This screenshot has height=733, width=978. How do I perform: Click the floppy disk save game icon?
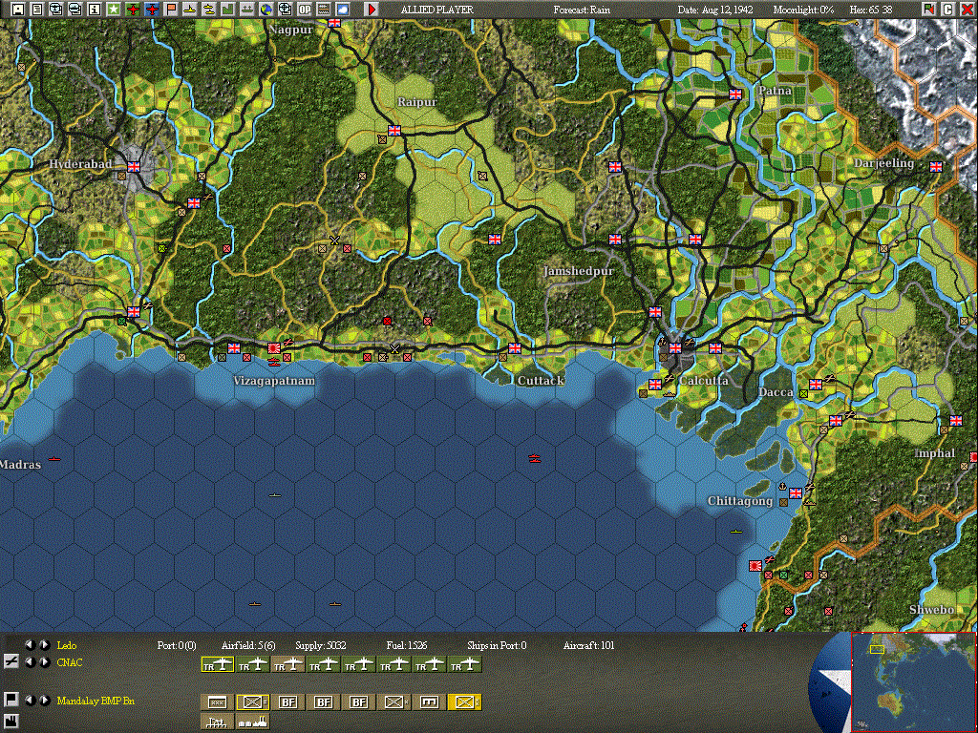point(18,10)
